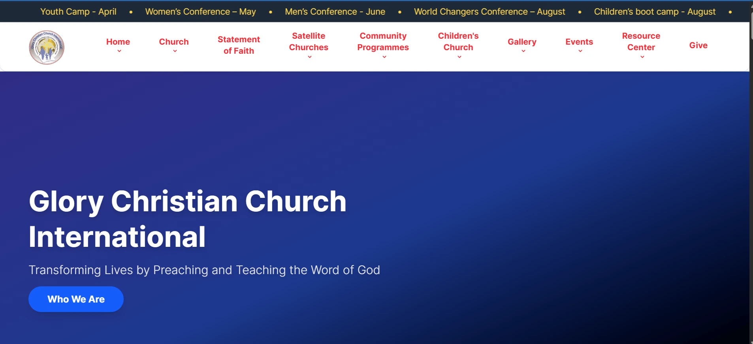Click Men's Conference - June announcement
753x344 pixels.
[x=335, y=12]
